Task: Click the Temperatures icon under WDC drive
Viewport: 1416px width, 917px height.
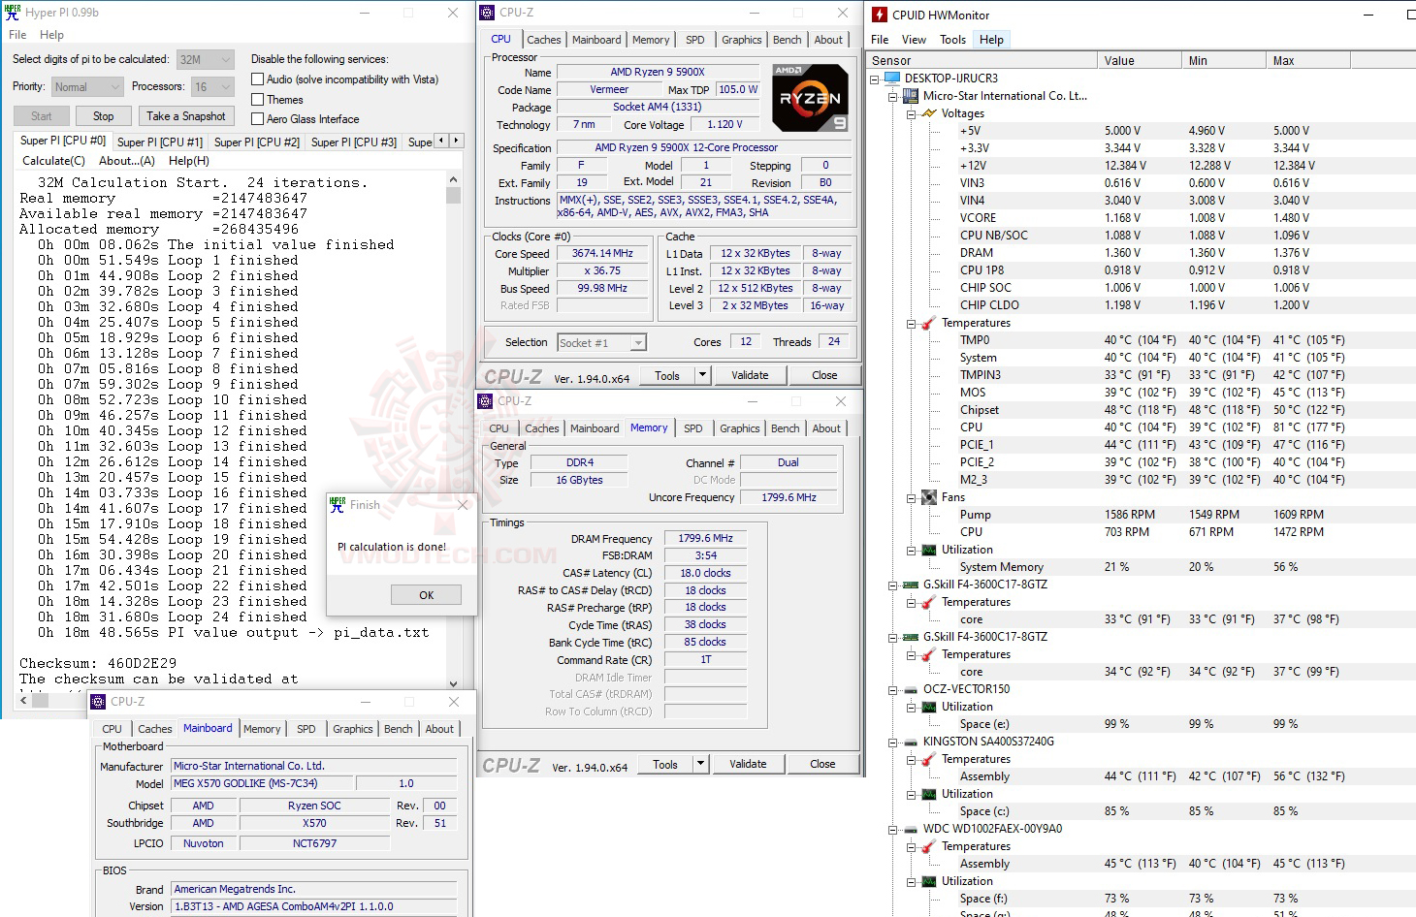Action: tap(928, 846)
